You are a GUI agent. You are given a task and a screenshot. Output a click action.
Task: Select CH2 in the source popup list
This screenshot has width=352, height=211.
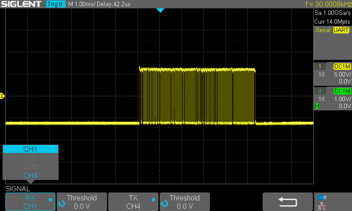tap(30, 158)
